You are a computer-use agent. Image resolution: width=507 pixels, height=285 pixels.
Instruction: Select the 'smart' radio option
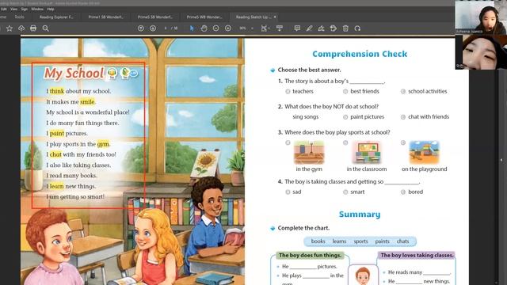345,192
